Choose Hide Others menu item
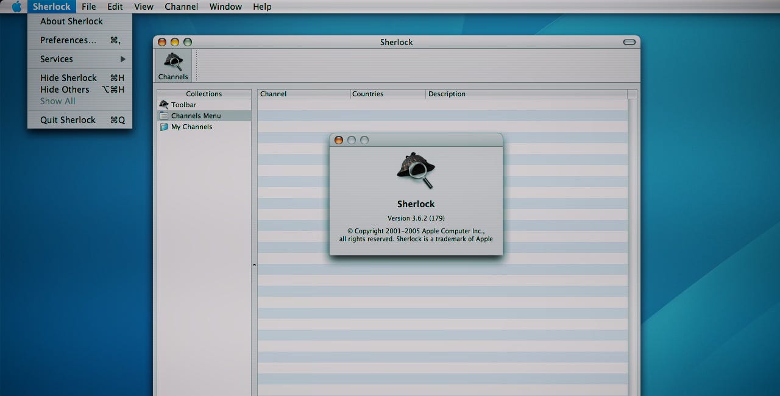The height and width of the screenshot is (396, 780). click(80, 90)
